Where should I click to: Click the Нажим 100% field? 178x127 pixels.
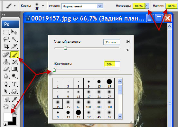172,6
